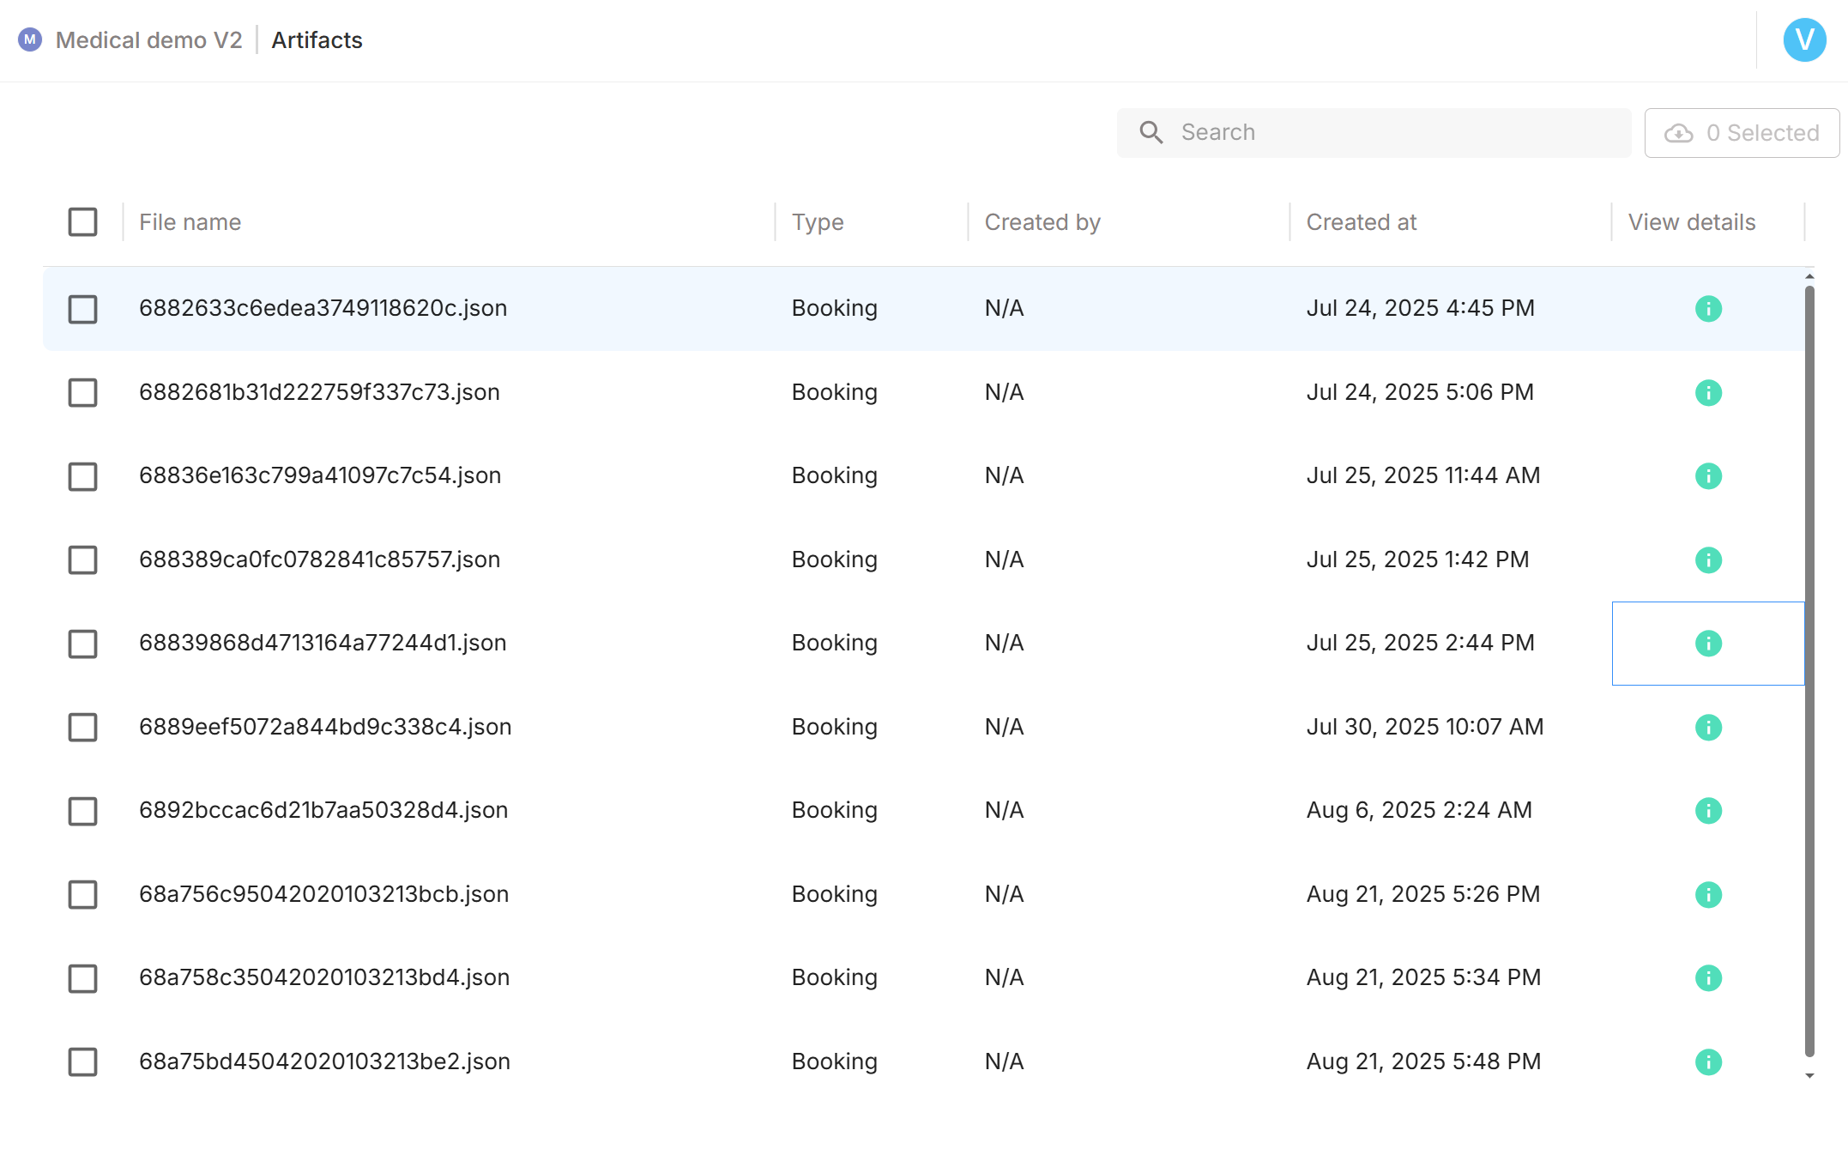Click the Medical demo V2 project icon
1848x1161 pixels.
(30, 40)
